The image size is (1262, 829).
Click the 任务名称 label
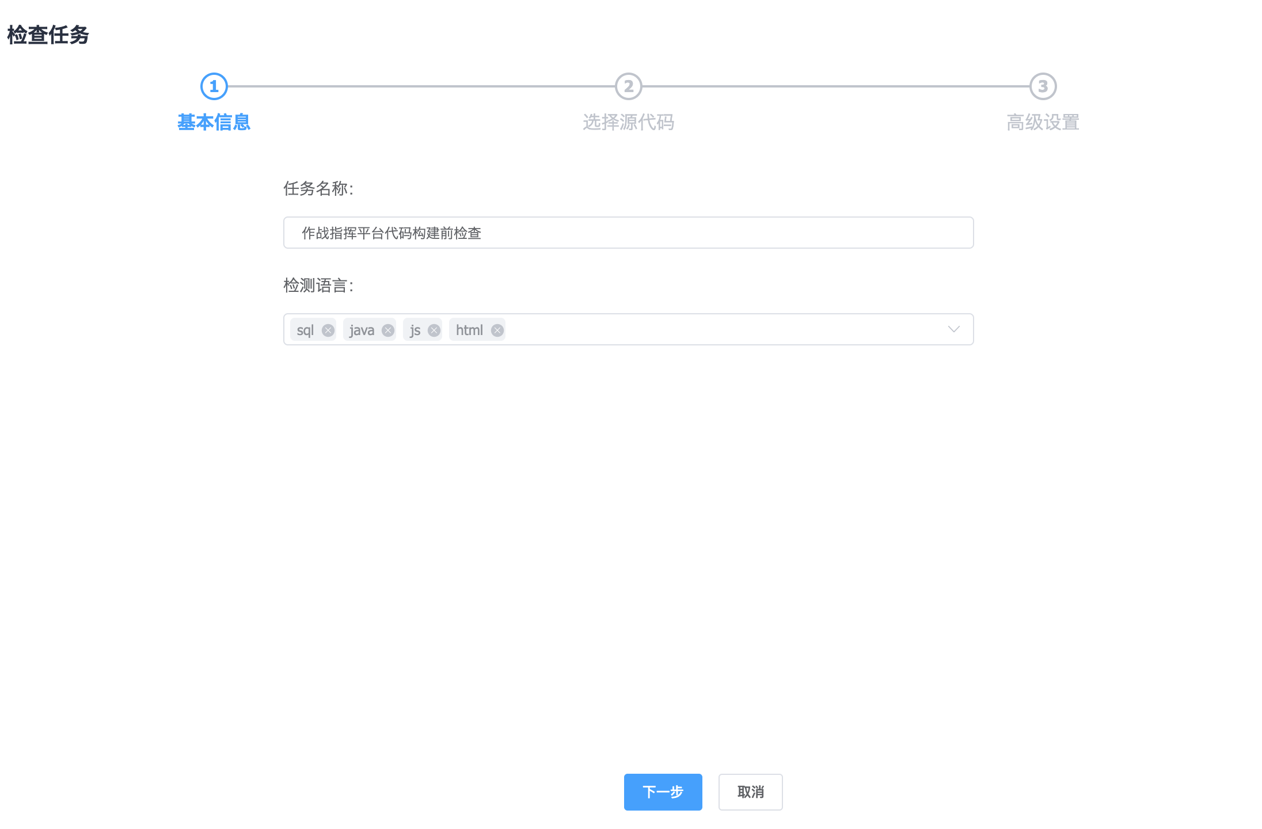318,188
